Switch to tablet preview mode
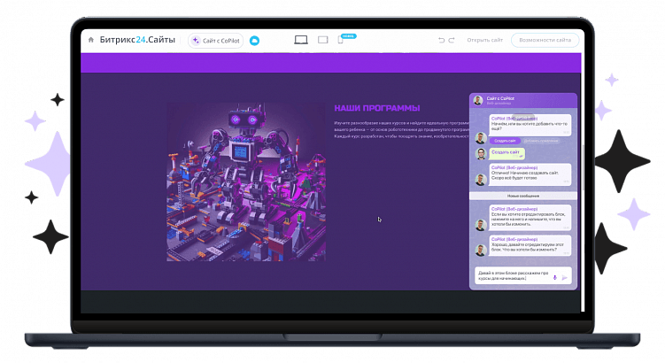This screenshot has height=363, width=665. click(x=322, y=40)
